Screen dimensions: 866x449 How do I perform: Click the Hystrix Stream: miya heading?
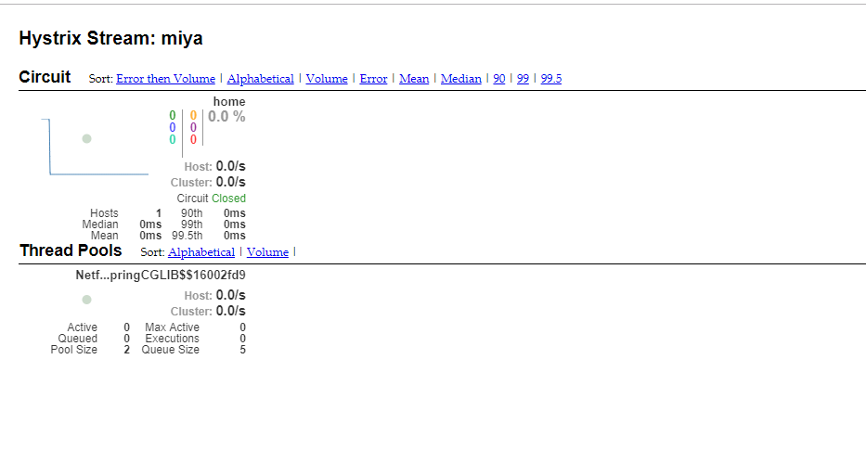click(x=111, y=38)
